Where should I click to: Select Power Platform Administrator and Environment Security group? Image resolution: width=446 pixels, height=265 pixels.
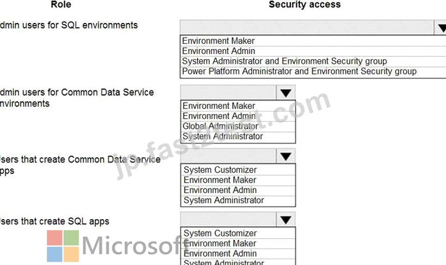(313, 71)
